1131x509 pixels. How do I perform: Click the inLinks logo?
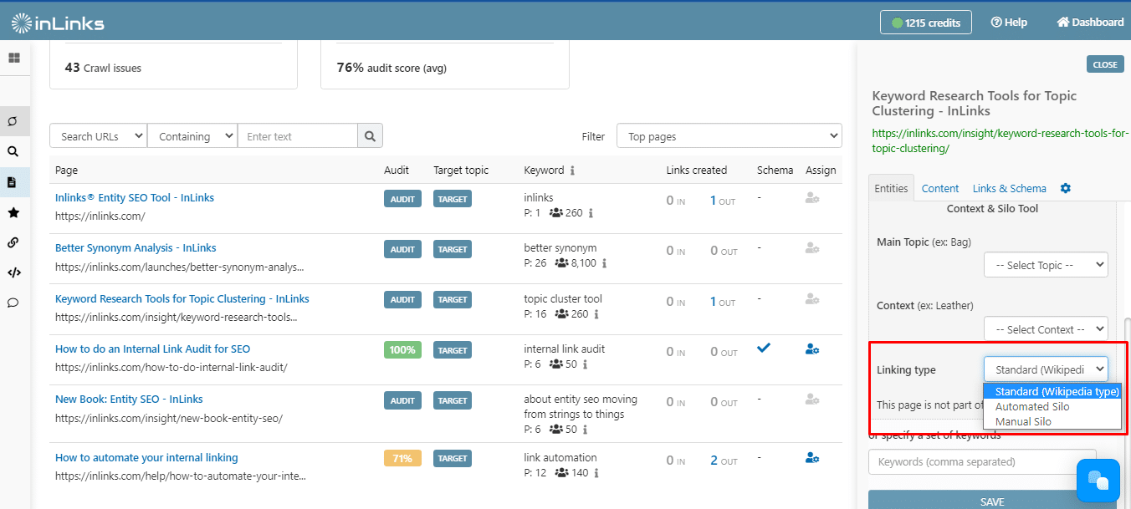pyautogui.click(x=58, y=23)
